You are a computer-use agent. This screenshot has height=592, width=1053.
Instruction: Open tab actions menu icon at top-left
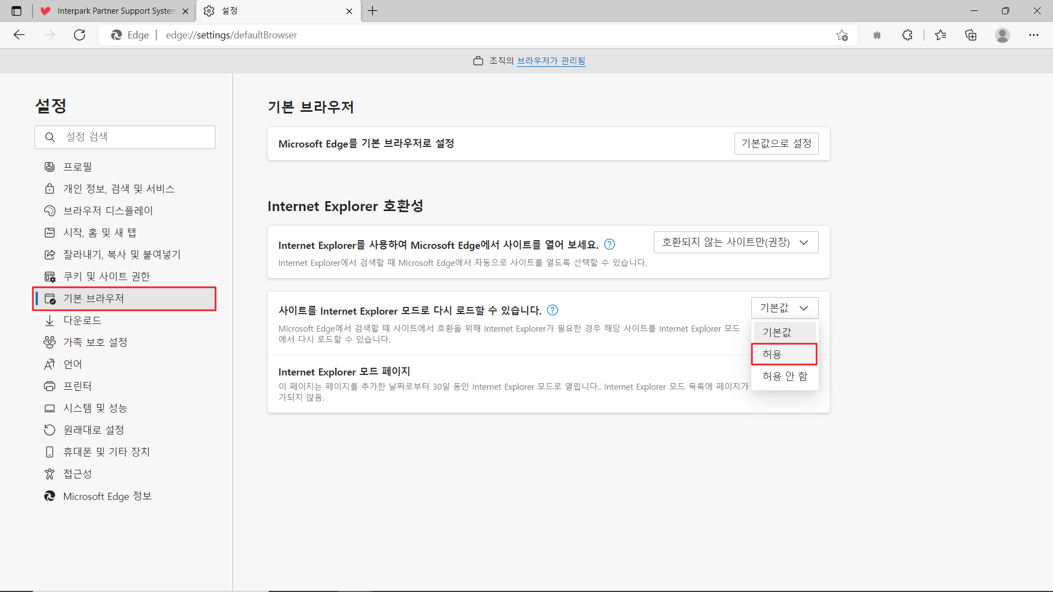pyautogui.click(x=16, y=11)
